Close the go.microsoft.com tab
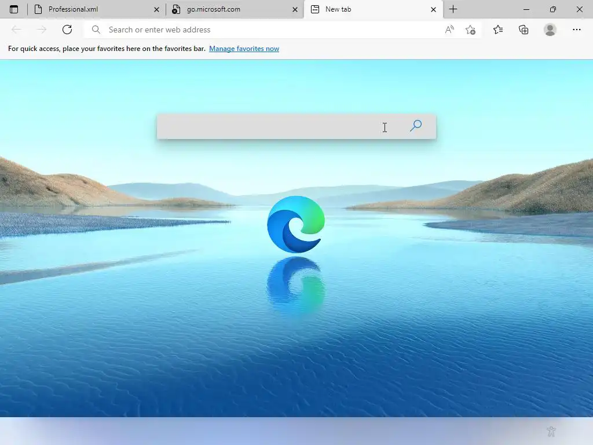This screenshot has width=593, height=445. pos(295,9)
